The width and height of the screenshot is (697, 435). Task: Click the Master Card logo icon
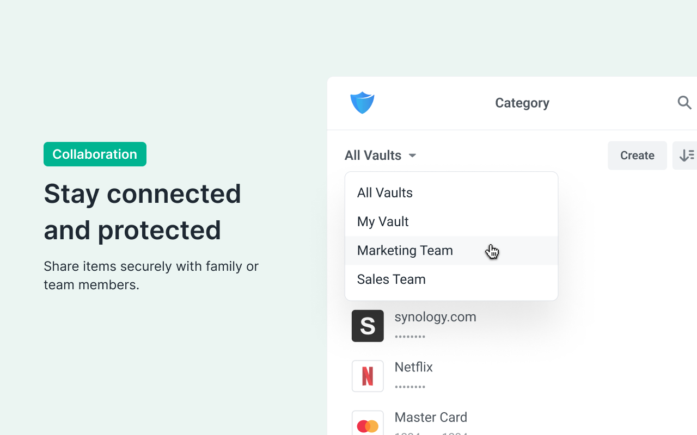click(x=368, y=425)
